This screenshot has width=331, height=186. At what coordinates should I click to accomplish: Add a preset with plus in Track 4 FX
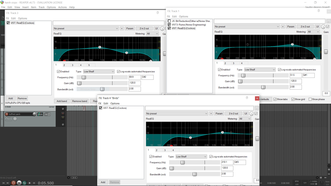coord(211,113)
